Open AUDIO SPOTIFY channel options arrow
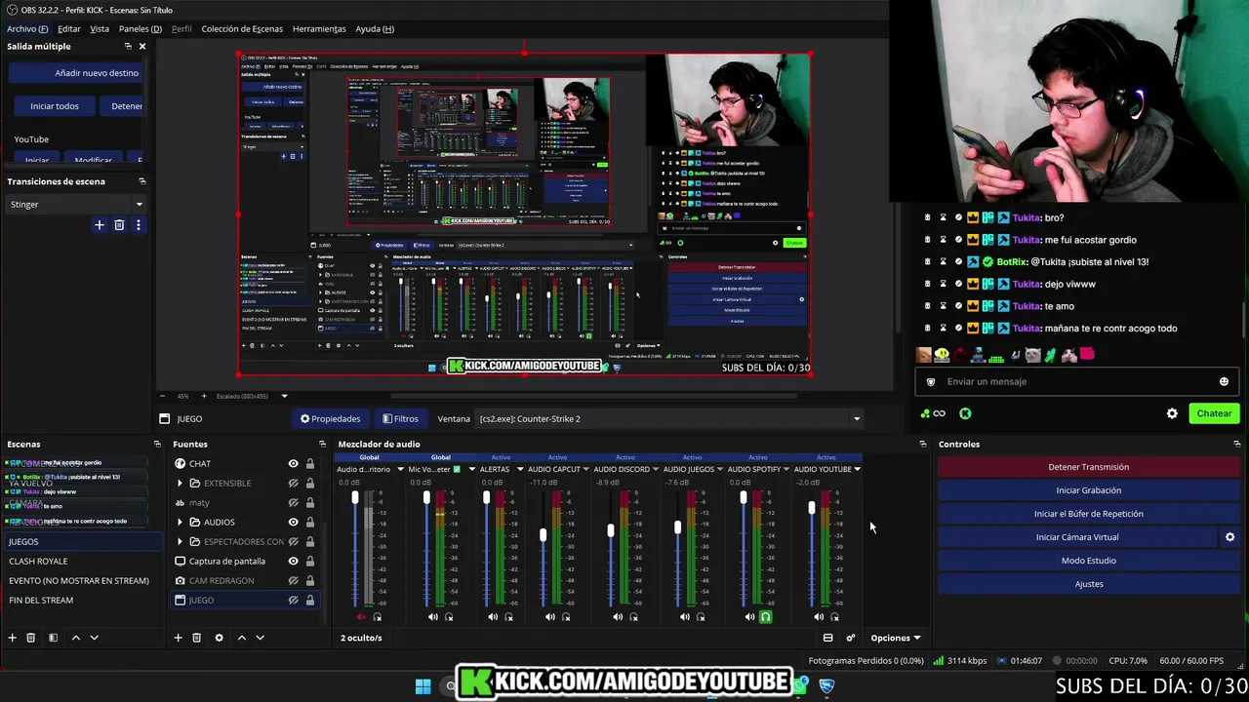The height and width of the screenshot is (702, 1249). (787, 469)
